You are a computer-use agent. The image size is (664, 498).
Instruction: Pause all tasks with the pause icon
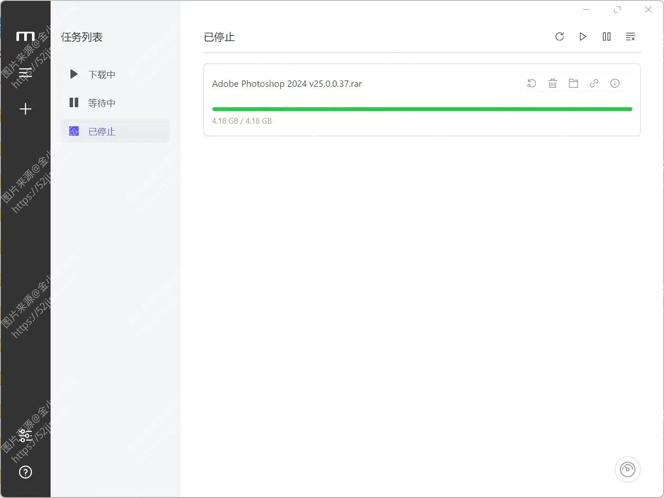607,37
